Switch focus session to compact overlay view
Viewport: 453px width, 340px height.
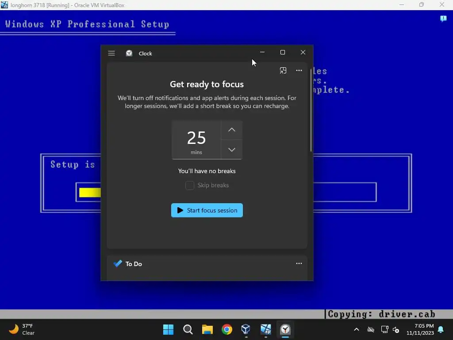pos(283,70)
